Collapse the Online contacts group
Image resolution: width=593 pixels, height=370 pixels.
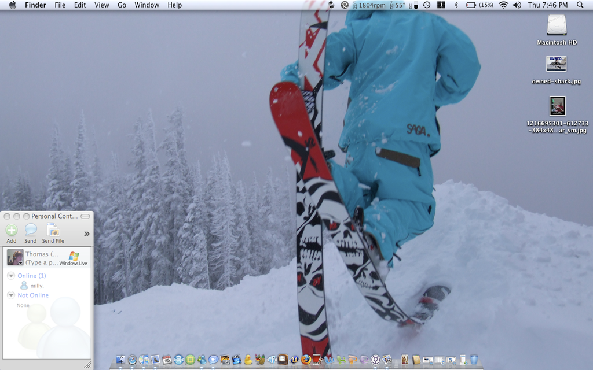(11, 276)
